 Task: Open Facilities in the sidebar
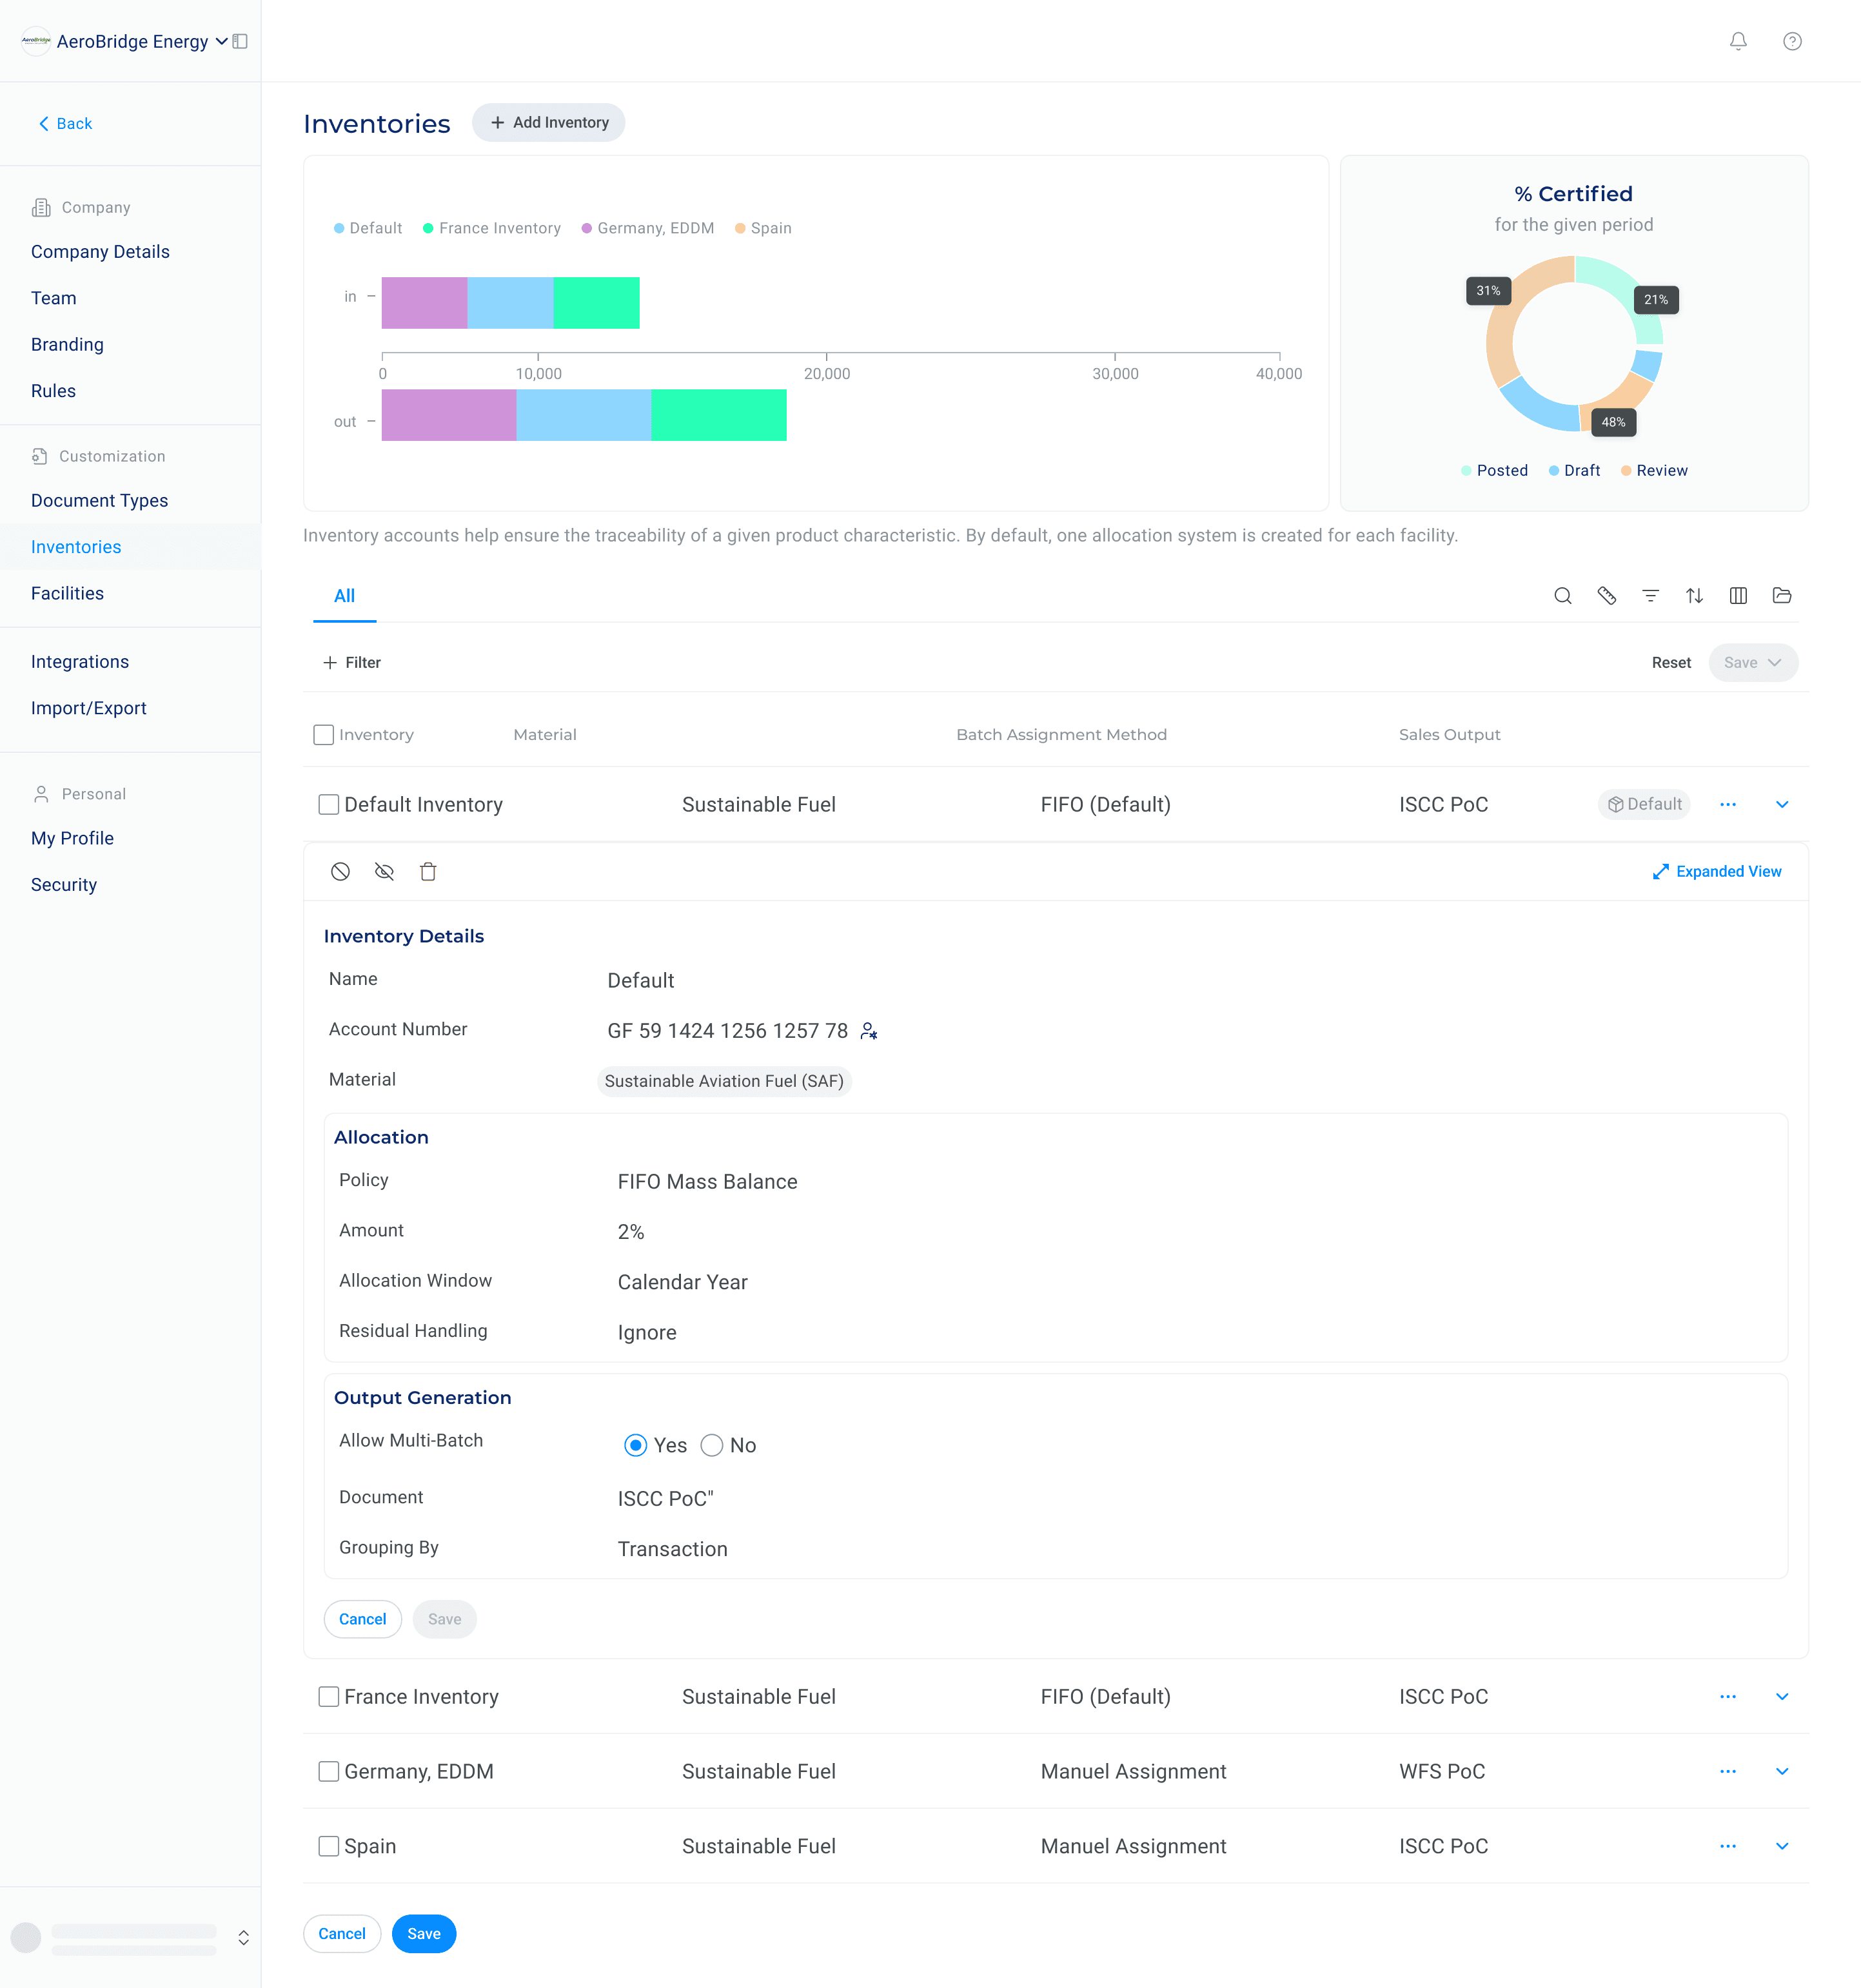pos(67,593)
